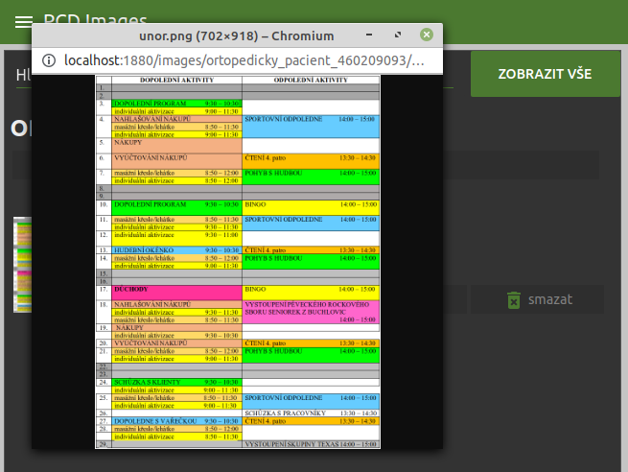Click the VYSTOUPENÍ SKUPINY TEXAS row
Image resolution: width=628 pixels, height=472 pixels.
[311, 445]
